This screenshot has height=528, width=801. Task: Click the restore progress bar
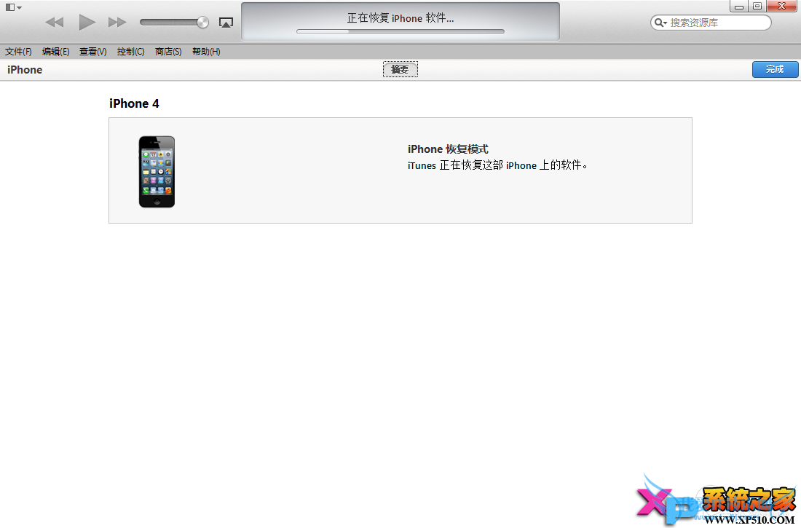400,32
